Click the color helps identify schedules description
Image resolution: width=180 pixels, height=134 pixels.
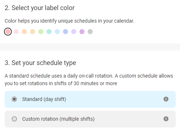[x=69, y=21]
